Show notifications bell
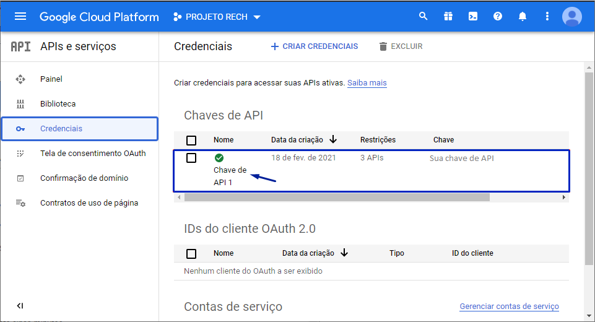The image size is (595, 322). click(x=523, y=17)
